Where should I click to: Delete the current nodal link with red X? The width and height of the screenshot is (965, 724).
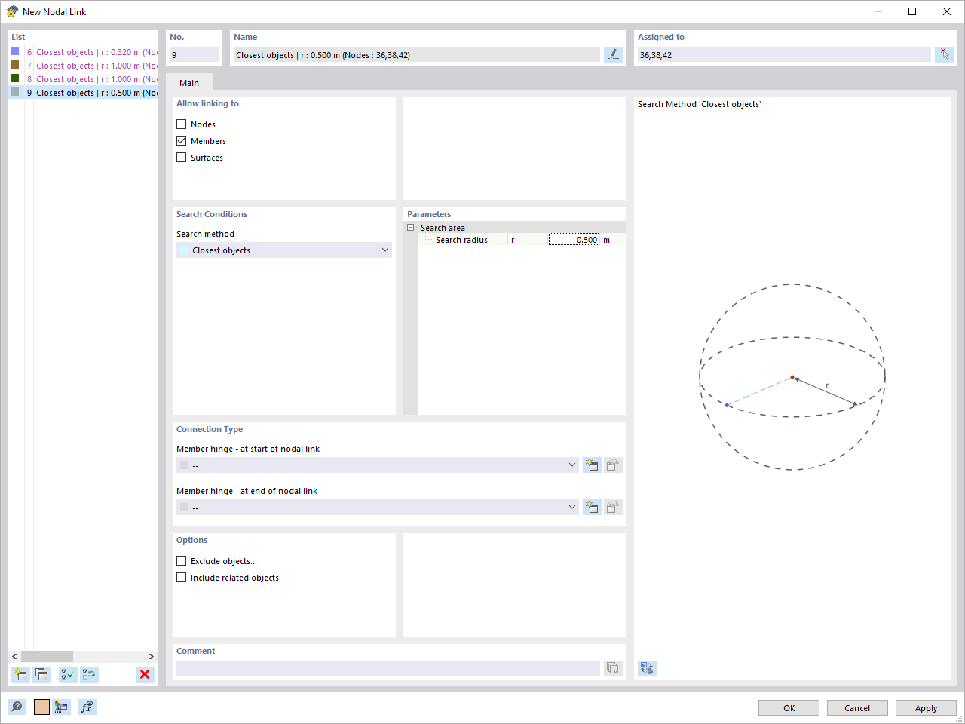click(x=144, y=674)
